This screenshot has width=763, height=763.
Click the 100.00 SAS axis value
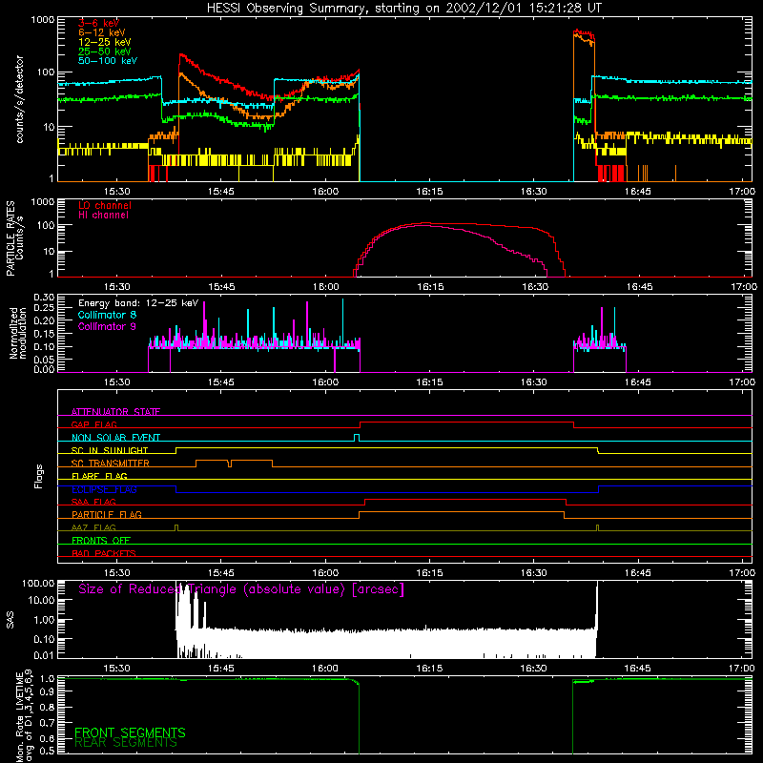(38, 583)
